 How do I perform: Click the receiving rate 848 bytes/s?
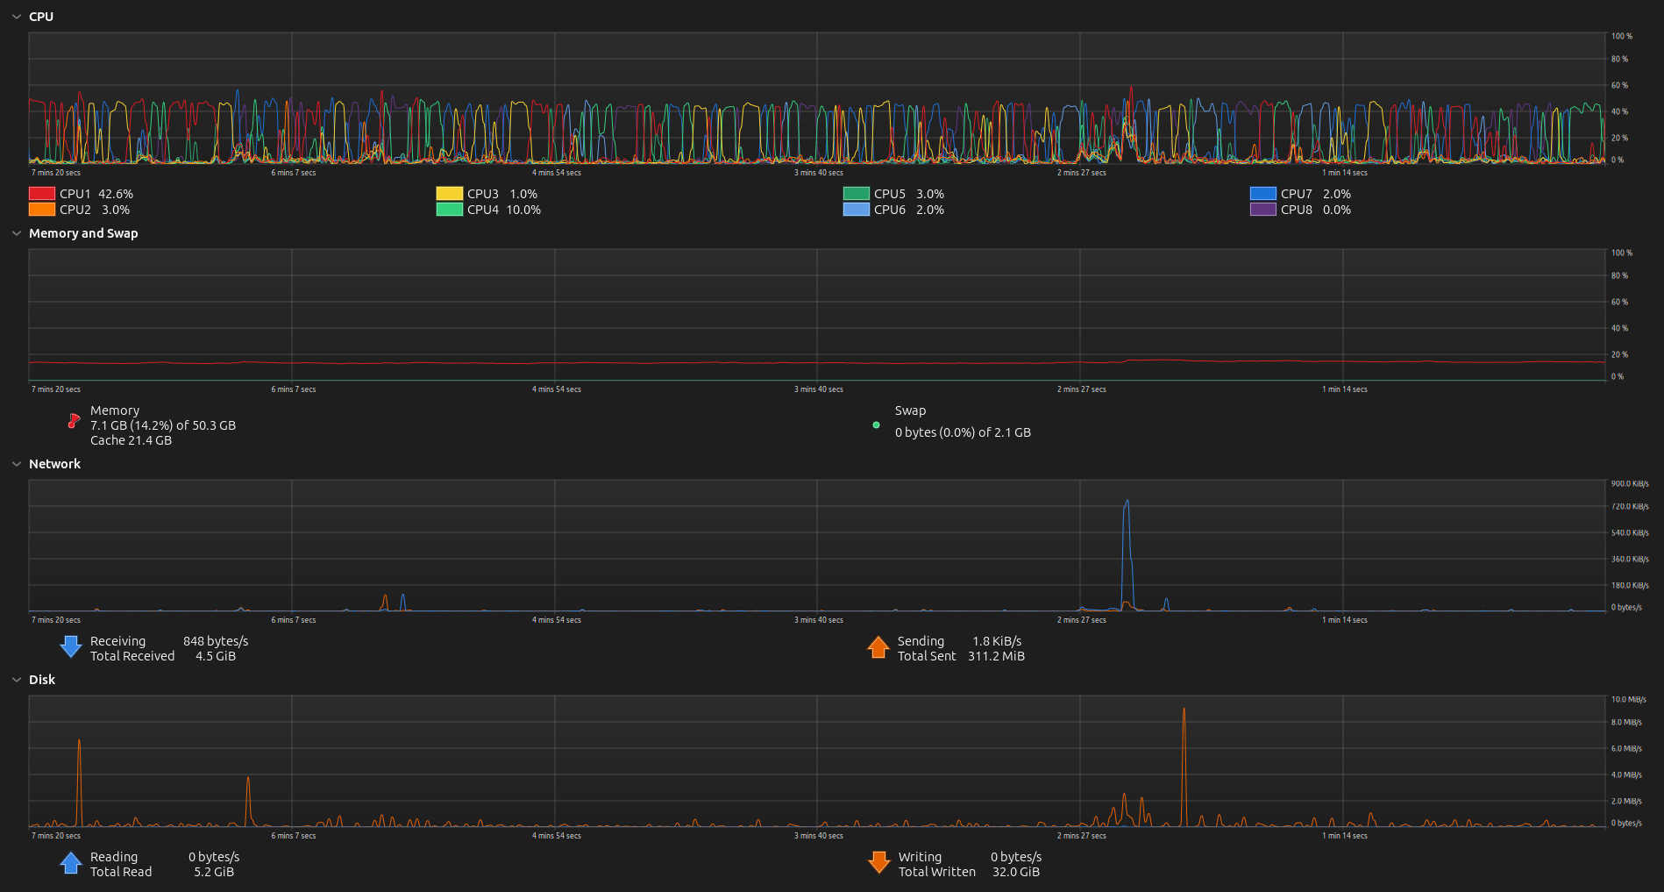click(216, 641)
